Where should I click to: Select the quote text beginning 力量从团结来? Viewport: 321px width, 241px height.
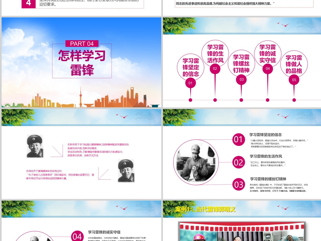click(x=279, y=144)
